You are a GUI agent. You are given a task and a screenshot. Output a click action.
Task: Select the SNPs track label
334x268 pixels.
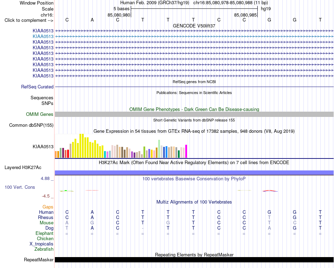pyautogui.click(x=47, y=103)
